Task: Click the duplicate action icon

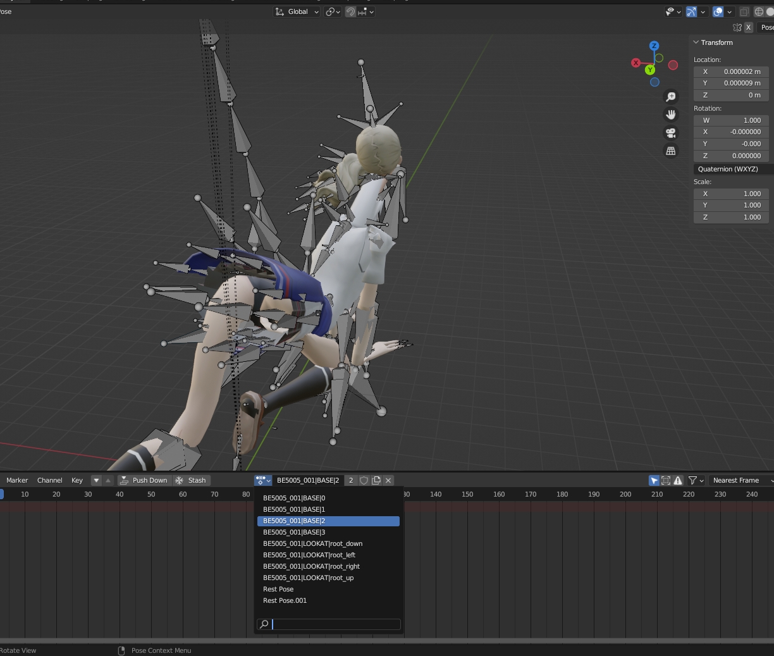Action: point(376,480)
